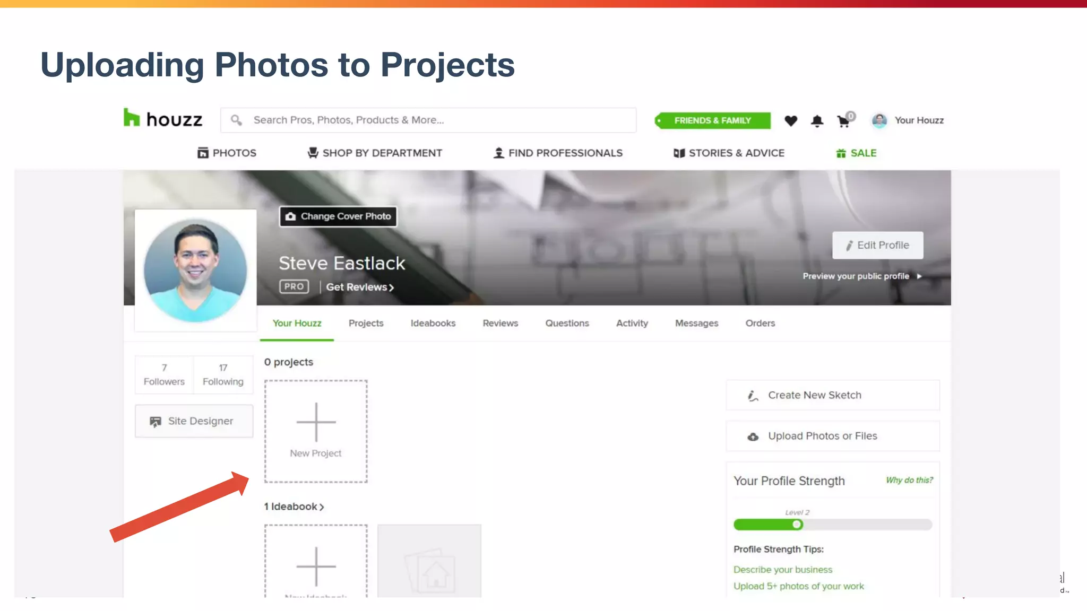Click the Houzz logo
Screen dimensions: 1087x611
(163, 119)
